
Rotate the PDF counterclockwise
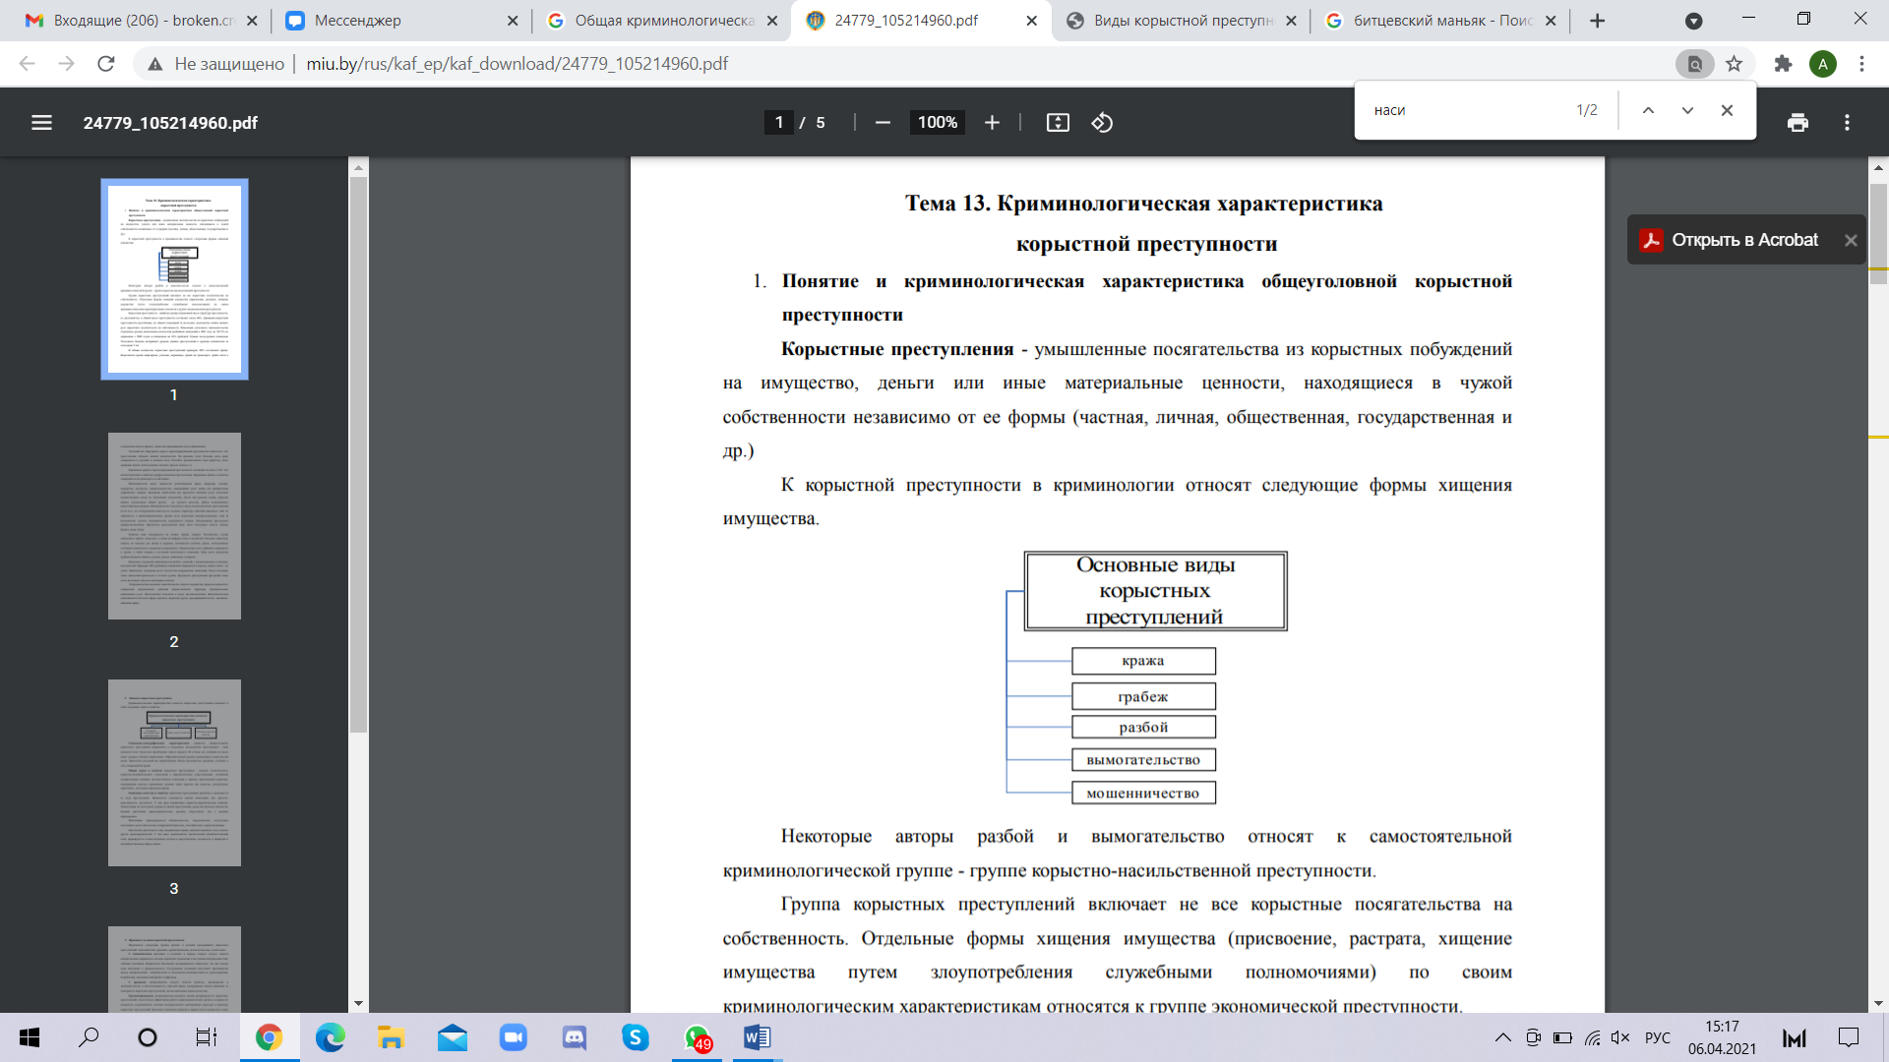point(1102,123)
